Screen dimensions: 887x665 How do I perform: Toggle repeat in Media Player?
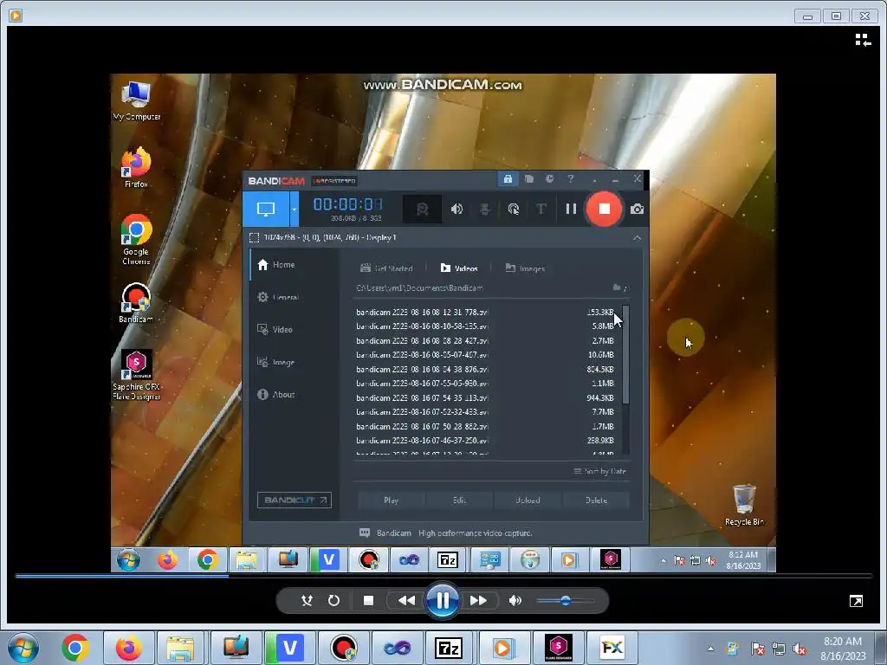point(333,601)
